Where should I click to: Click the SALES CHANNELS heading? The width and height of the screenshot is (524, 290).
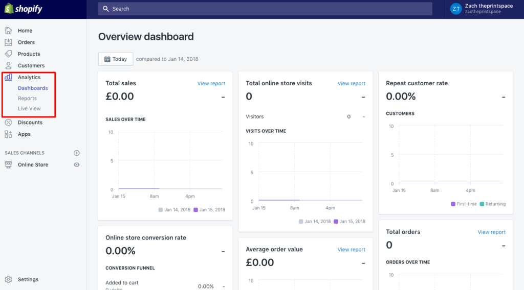25,153
